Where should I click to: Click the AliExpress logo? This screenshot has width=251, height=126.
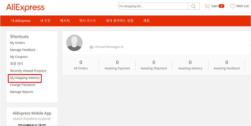[25, 7]
